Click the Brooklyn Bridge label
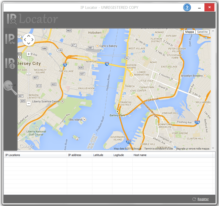Screen dimensions: 219x206 click(x=150, y=110)
